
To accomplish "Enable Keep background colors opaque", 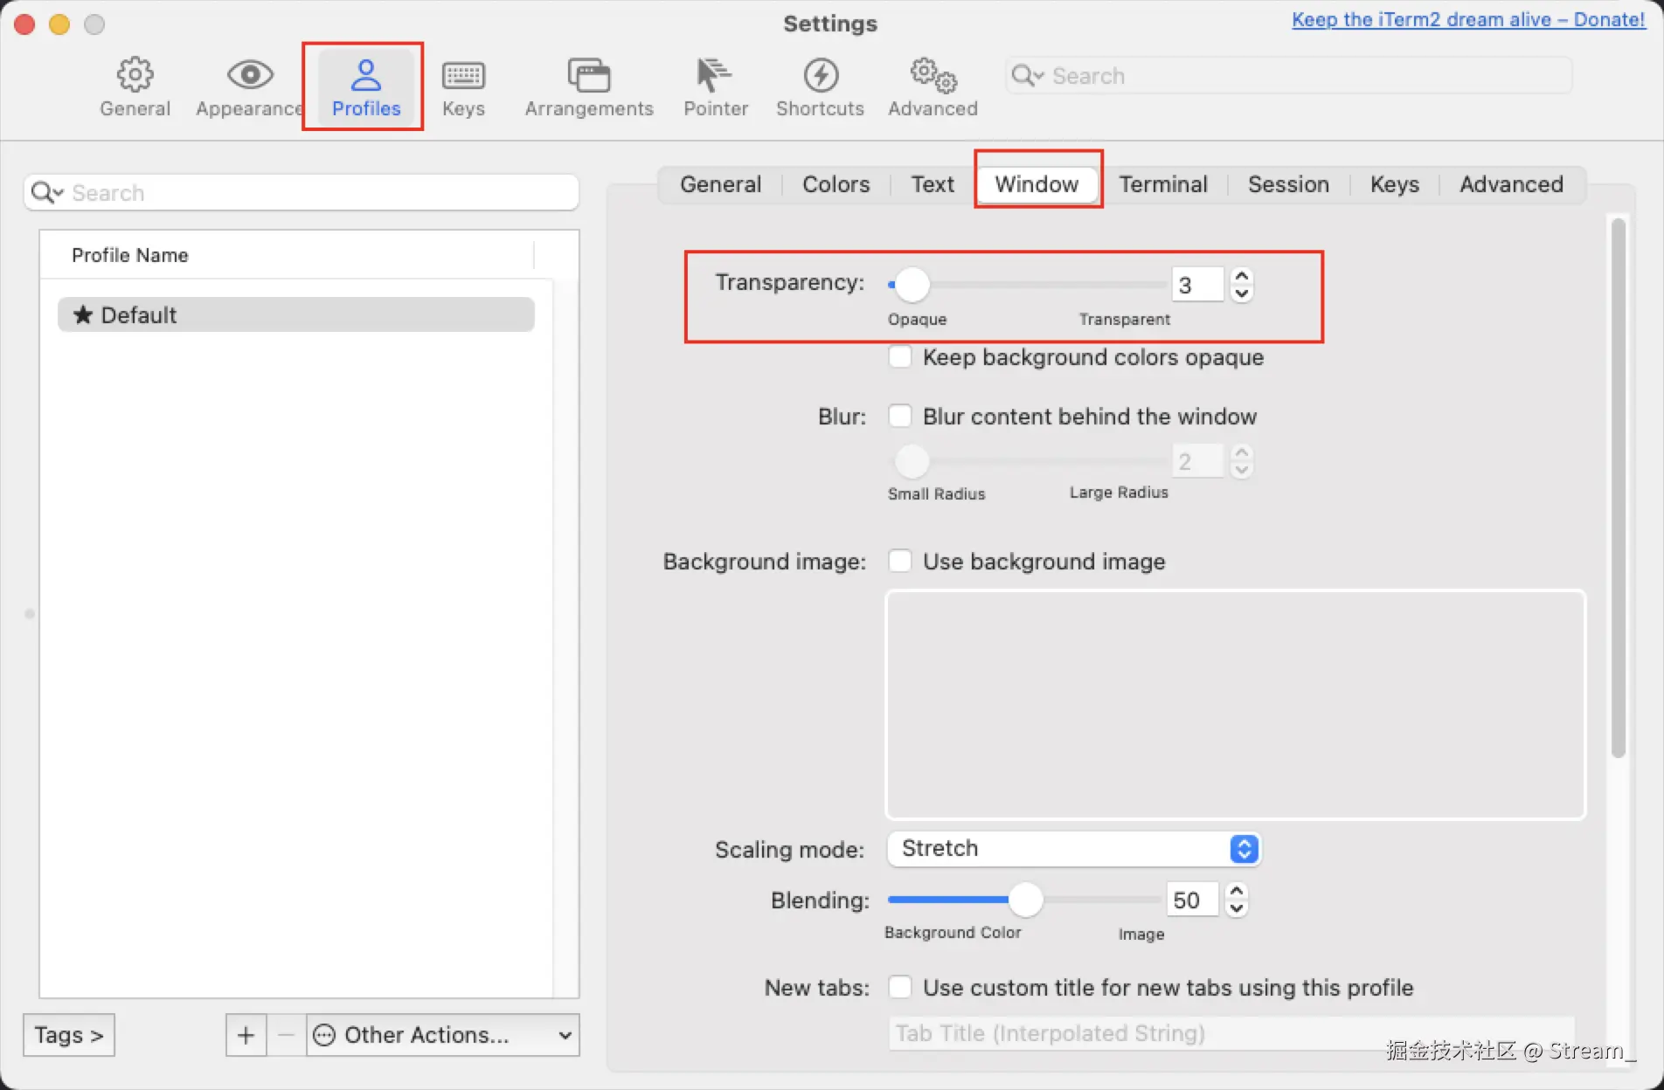I will pos(900,357).
